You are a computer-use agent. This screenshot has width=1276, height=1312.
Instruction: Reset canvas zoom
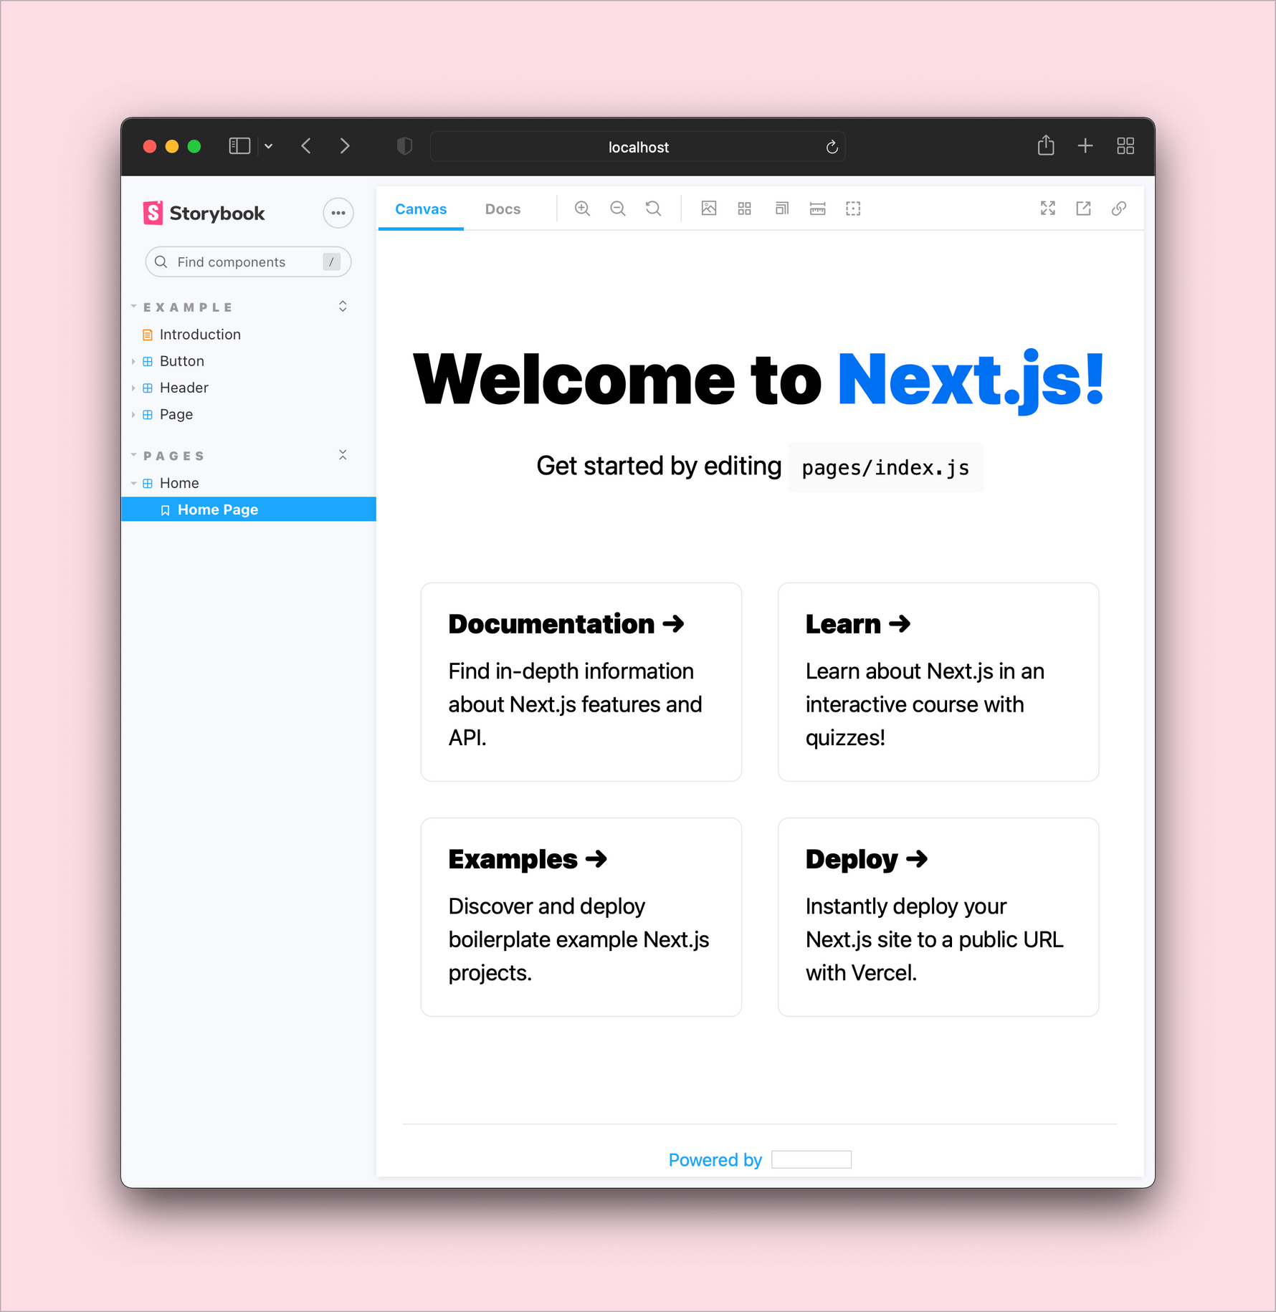tap(653, 209)
